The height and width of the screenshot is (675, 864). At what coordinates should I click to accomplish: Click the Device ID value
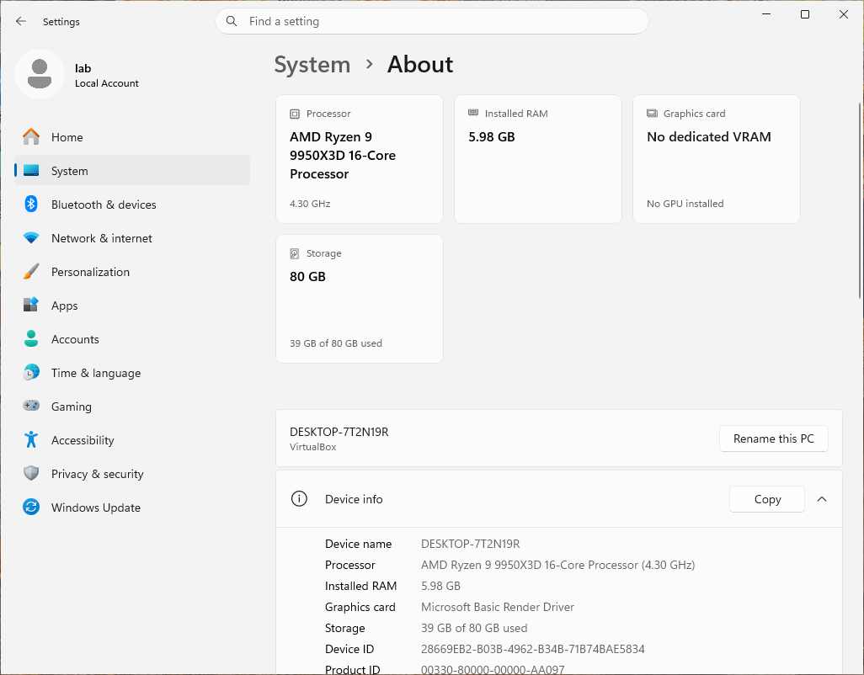(532, 649)
